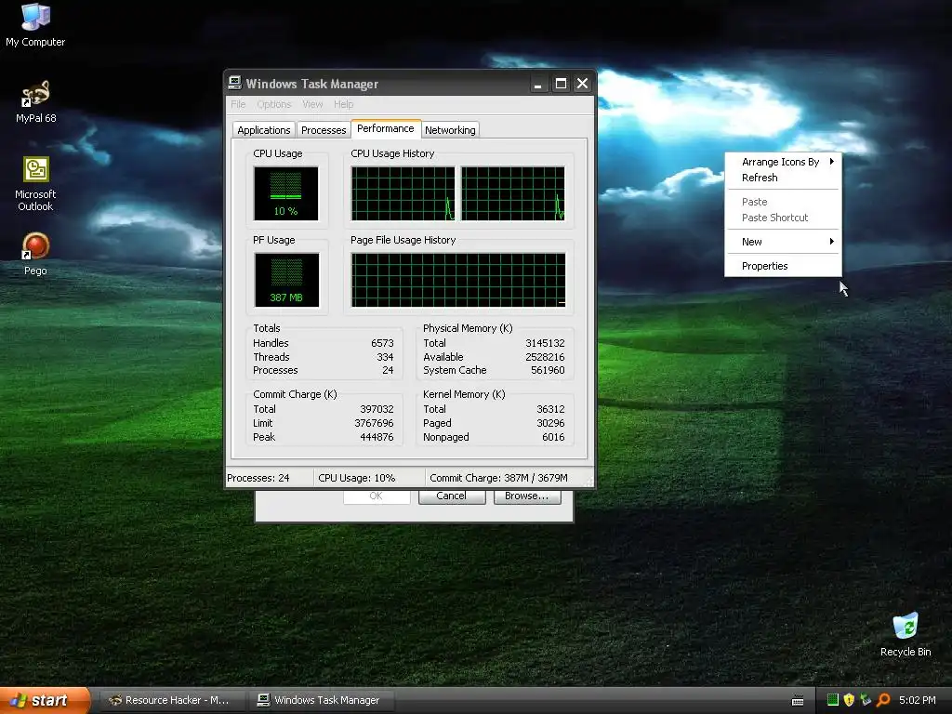Click the Start button
The image size is (952, 714).
click(45, 700)
